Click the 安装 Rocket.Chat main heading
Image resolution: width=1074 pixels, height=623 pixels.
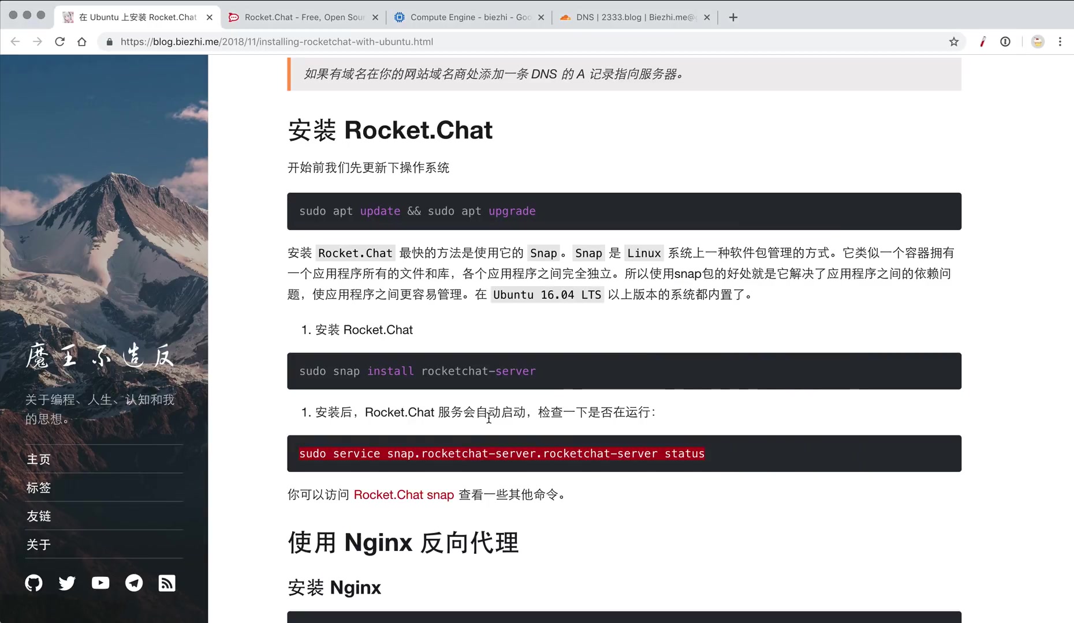coord(390,130)
